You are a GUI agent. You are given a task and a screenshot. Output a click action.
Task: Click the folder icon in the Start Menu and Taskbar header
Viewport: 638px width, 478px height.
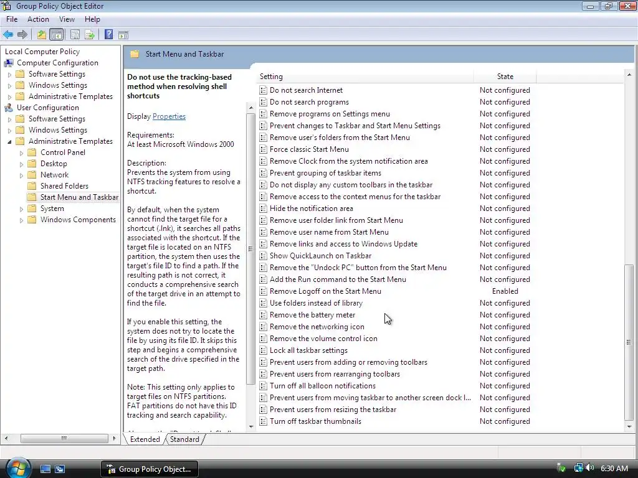(135, 54)
